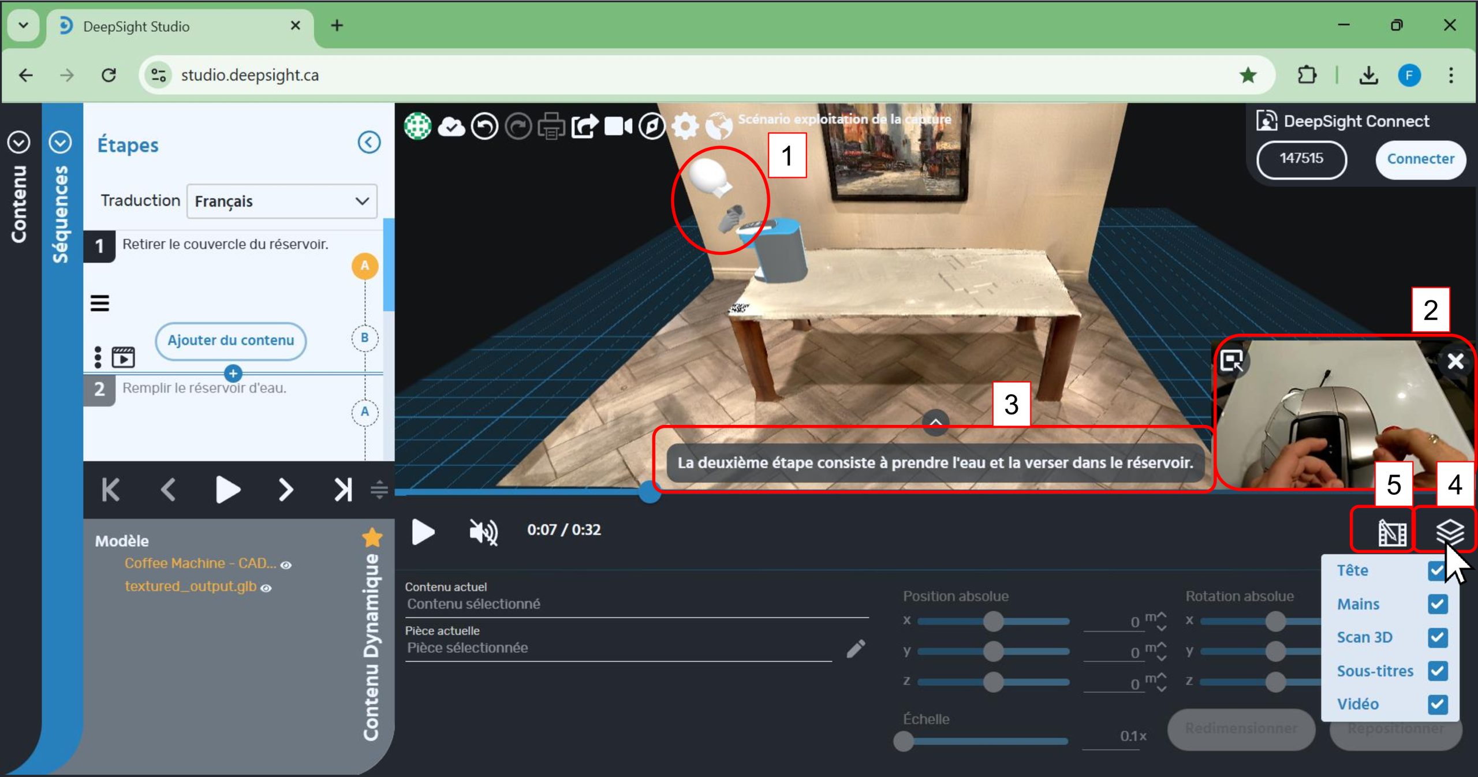
Task: Click Ajouter du contenu button
Action: point(231,341)
